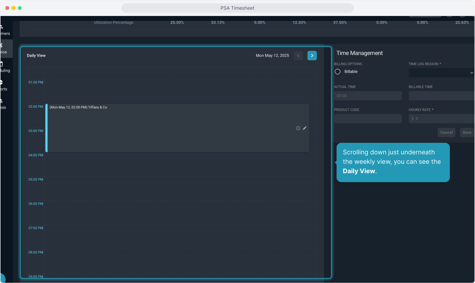Click the Actual Time input field
The height and width of the screenshot is (283, 475).
tap(368, 96)
